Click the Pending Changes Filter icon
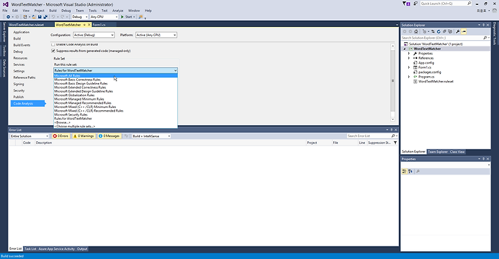Image resolution: width=499 pixels, height=259 pixels. (424, 31)
